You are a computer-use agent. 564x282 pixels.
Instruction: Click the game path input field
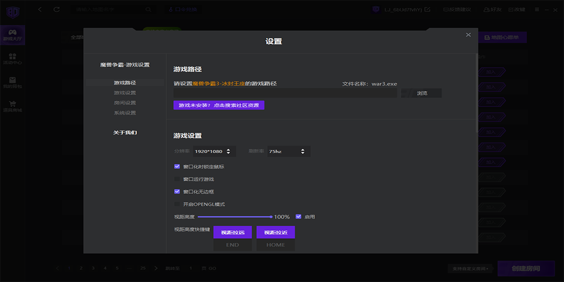pos(285,93)
